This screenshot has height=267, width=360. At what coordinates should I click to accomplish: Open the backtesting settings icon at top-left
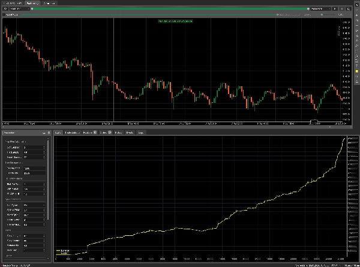(x=5, y=9)
